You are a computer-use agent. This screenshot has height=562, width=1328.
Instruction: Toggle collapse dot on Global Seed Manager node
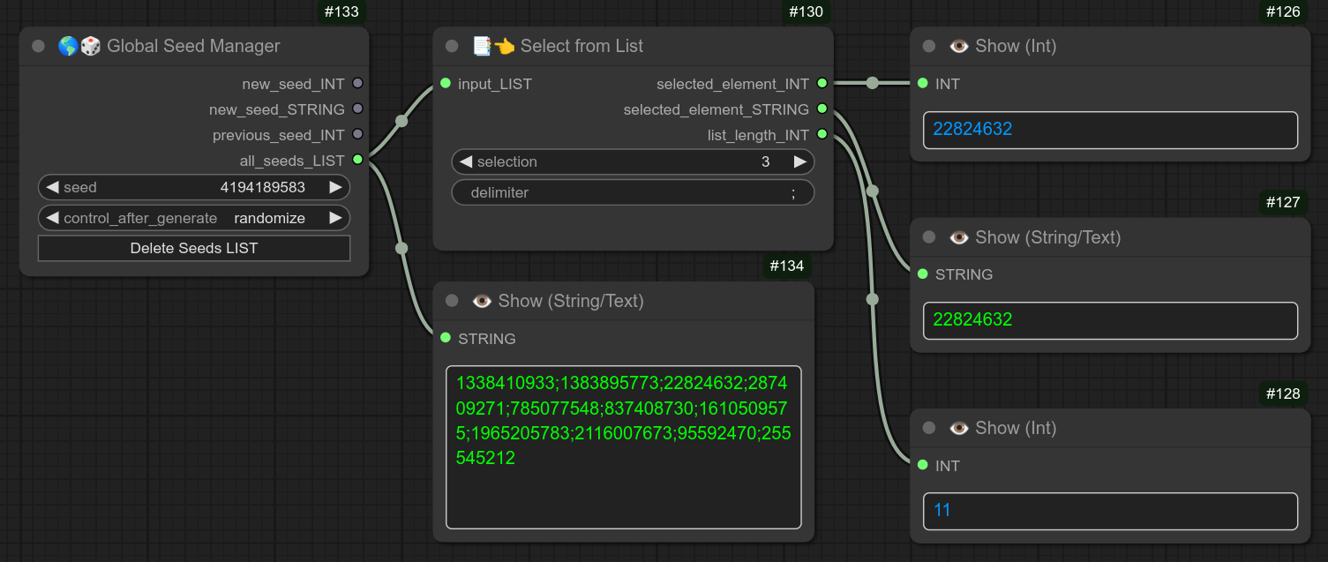point(37,45)
